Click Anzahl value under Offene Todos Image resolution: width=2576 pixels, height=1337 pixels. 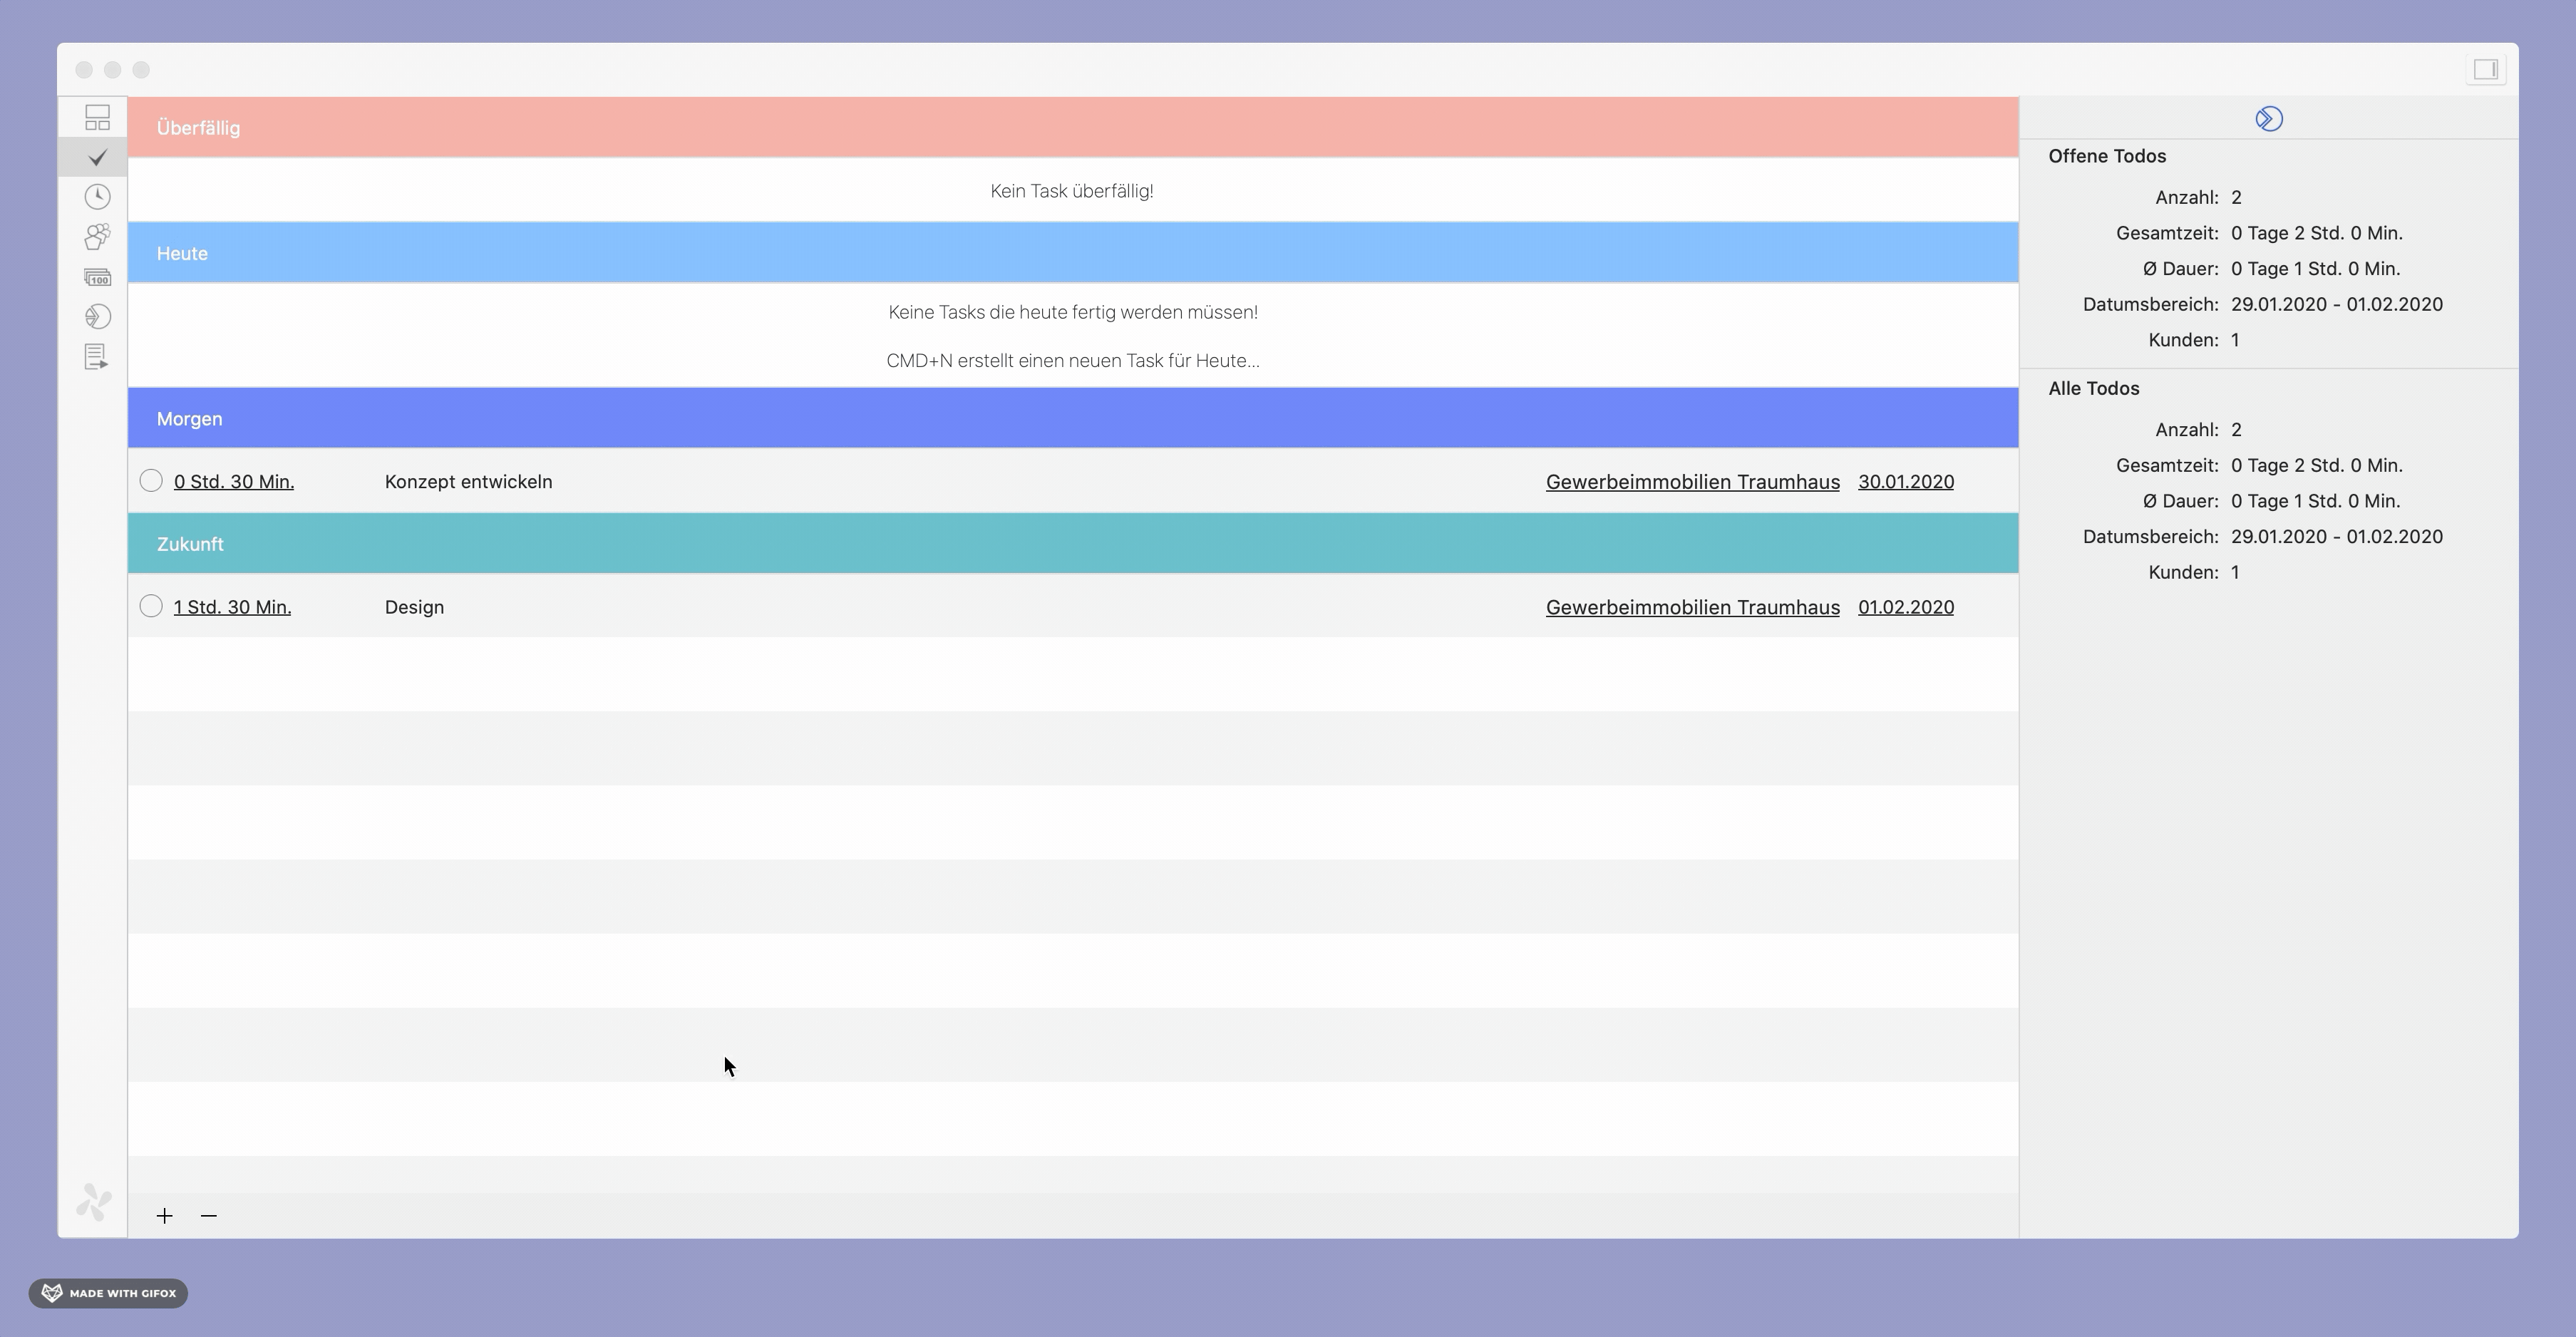click(2237, 197)
